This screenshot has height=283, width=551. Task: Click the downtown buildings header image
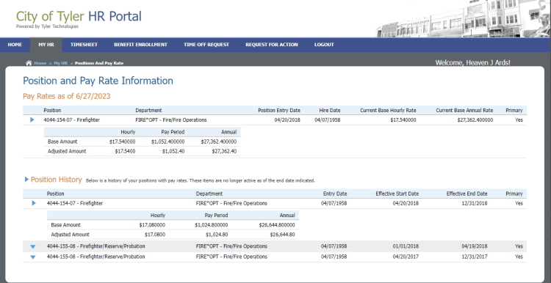463,18
